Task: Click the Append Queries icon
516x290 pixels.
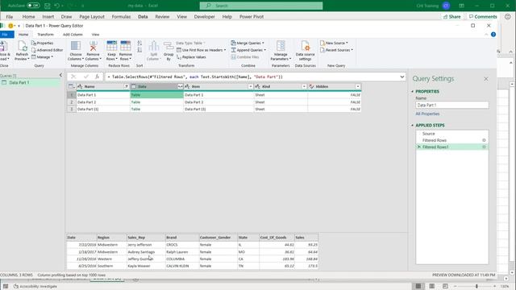Action: click(x=233, y=50)
